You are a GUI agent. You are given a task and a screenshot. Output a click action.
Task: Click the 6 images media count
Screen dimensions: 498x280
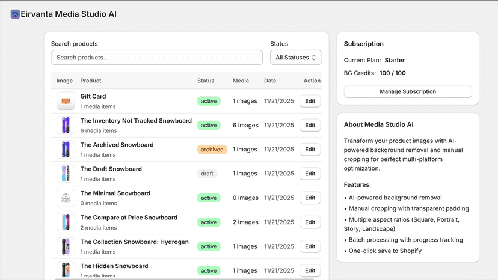click(x=245, y=125)
